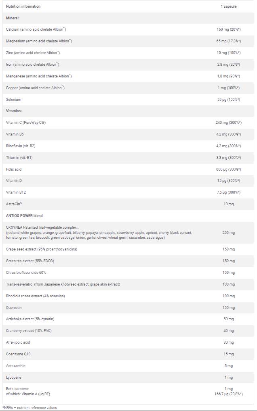257x411 pixels.
Task: Click the Coenzyme Q10 row label
Action: [x=18, y=354]
